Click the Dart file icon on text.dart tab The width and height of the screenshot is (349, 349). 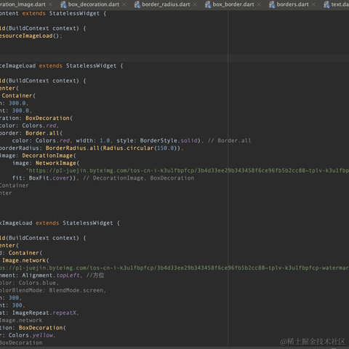(326, 4)
